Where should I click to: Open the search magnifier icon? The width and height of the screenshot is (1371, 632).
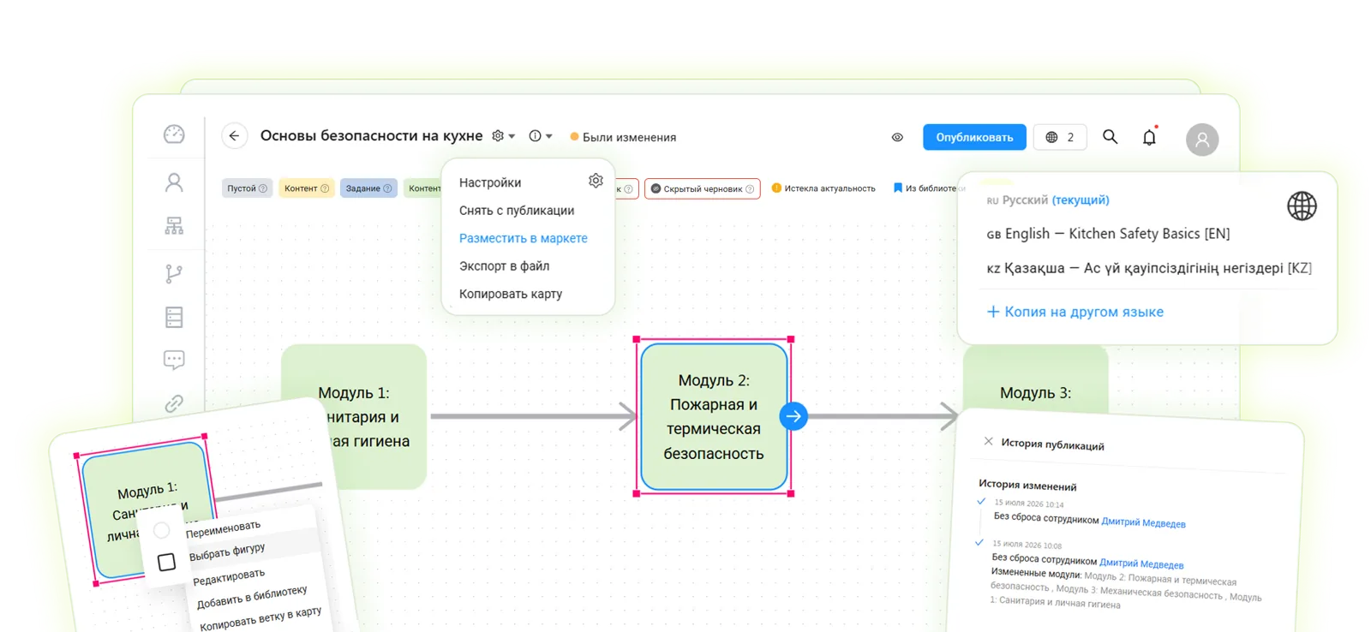(1110, 137)
